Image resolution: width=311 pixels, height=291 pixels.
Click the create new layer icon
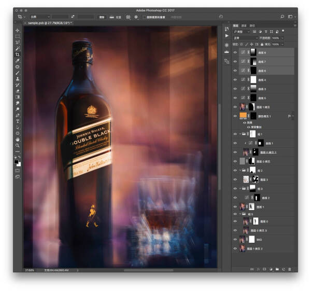(284, 269)
